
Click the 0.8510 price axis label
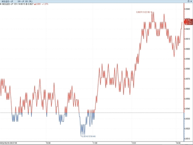pyautogui.click(x=187, y=139)
